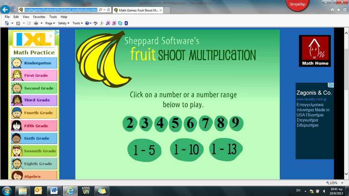Open the Safety dropdown menu
The width and height of the screenshot is (349, 196).
(64, 23)
